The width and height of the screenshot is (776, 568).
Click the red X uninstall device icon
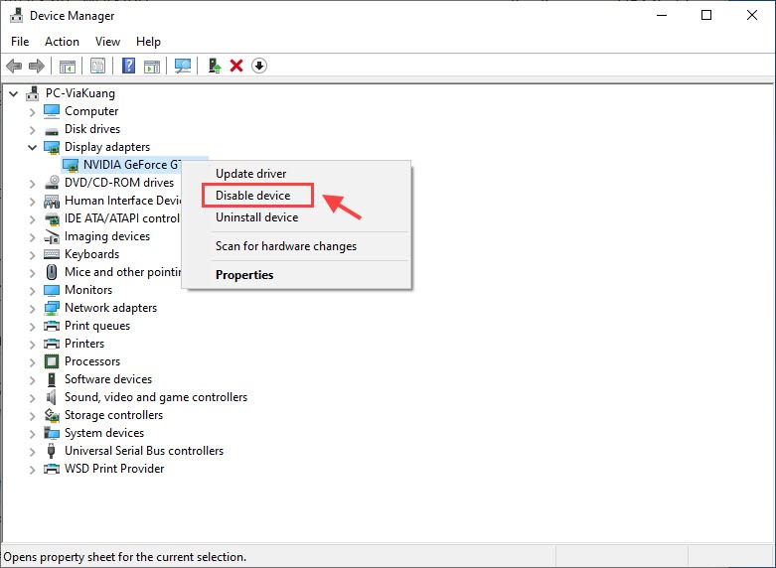pos(236,66)
